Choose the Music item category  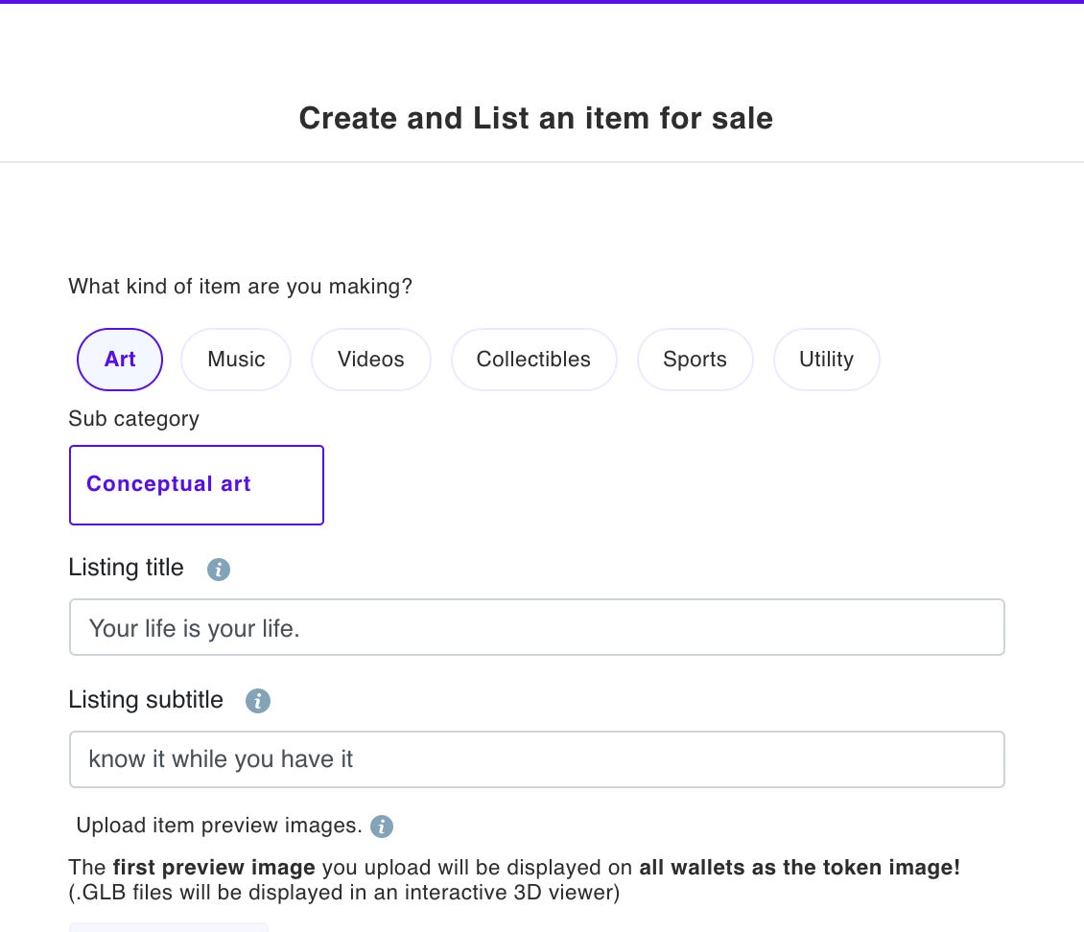click(x=236, y=360)
